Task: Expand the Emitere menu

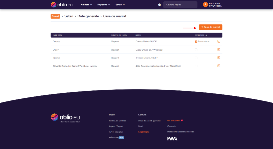Action: pos(86,5)
